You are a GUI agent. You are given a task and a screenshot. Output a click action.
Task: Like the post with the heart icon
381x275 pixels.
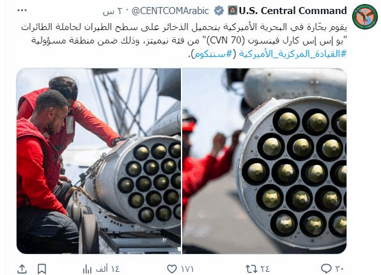(x=172, y=269)
